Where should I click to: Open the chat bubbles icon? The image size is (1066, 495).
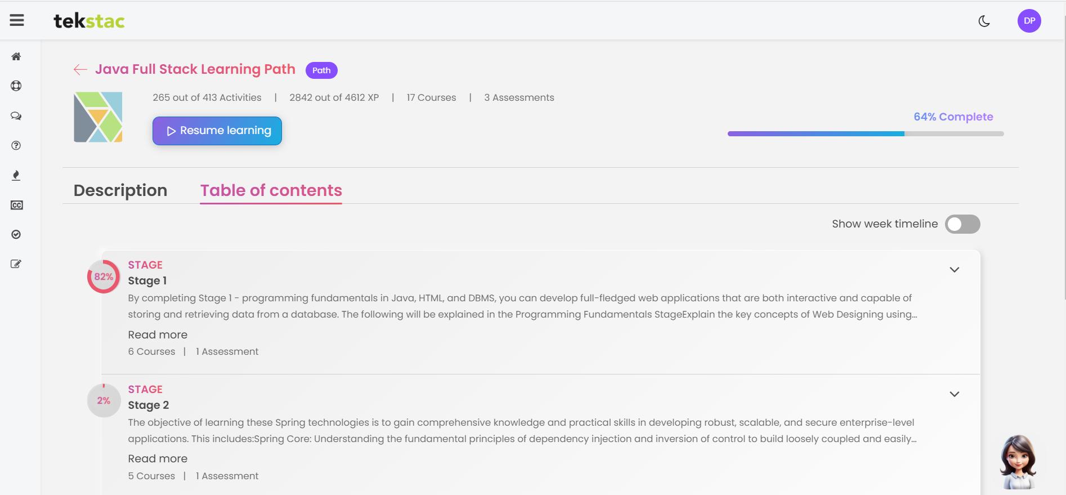click(x=16, y=116)
